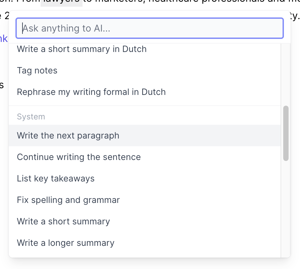The width and height of the screenshot is (300, 269).
Task: Click the prompt list scrollbar thumb
Action: pos(286,133)
